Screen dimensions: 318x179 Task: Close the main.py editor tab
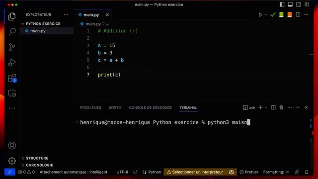click(107, 15)
